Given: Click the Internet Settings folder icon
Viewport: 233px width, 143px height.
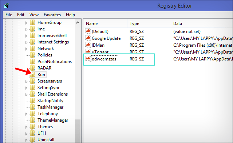Looking at the screenshot, I should (32, 42).
